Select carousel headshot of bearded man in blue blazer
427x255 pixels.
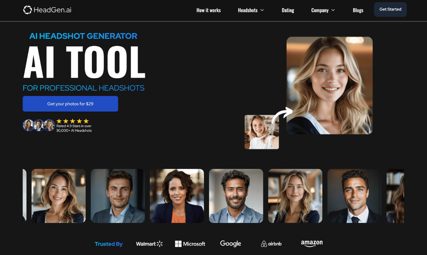point(236,196)
